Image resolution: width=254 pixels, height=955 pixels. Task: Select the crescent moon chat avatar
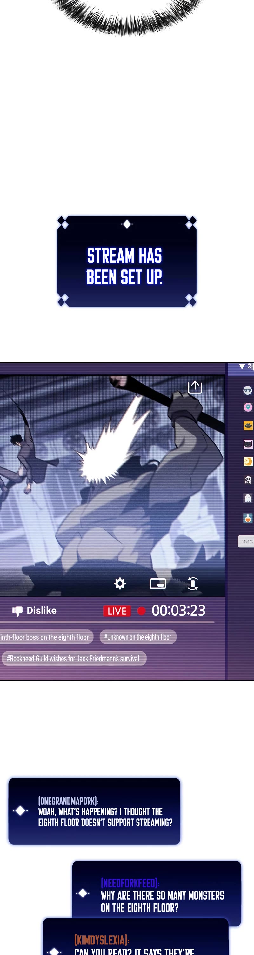point(248,462)
